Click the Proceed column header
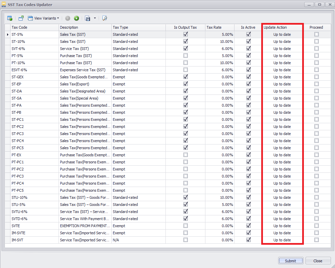The width and height of the screenshot is (335, 268). [x=316, y=27]
